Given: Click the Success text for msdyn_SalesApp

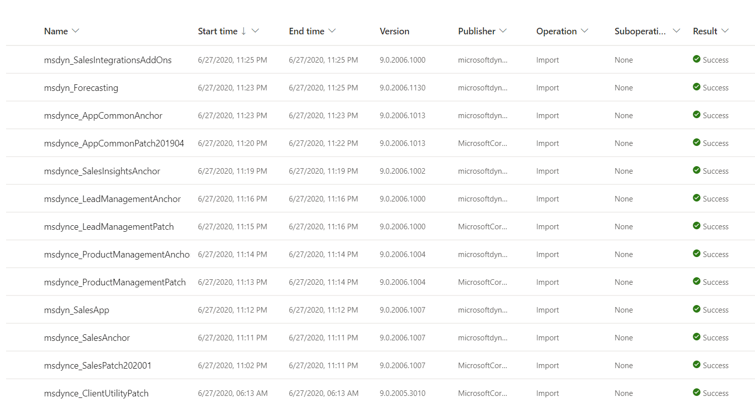Looking at the screenshot, I should point(716,310).
